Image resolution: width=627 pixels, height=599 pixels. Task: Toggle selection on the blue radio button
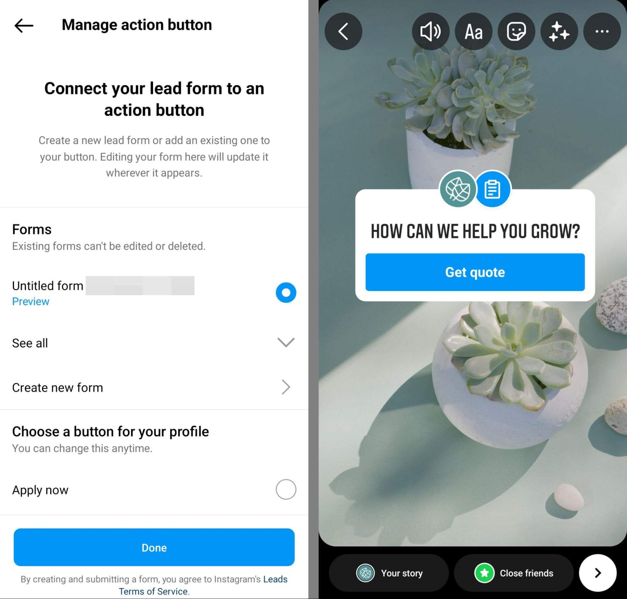pyautogui.click(x=286, y=292)
